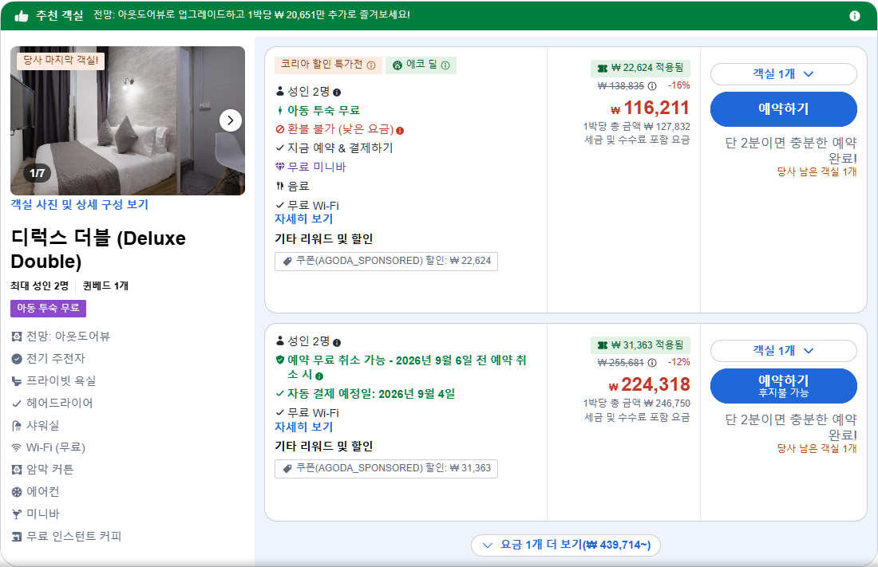
Task: Click the 디럭스 더블 (Deluxe Double) heading
Action: coord(98,250)
